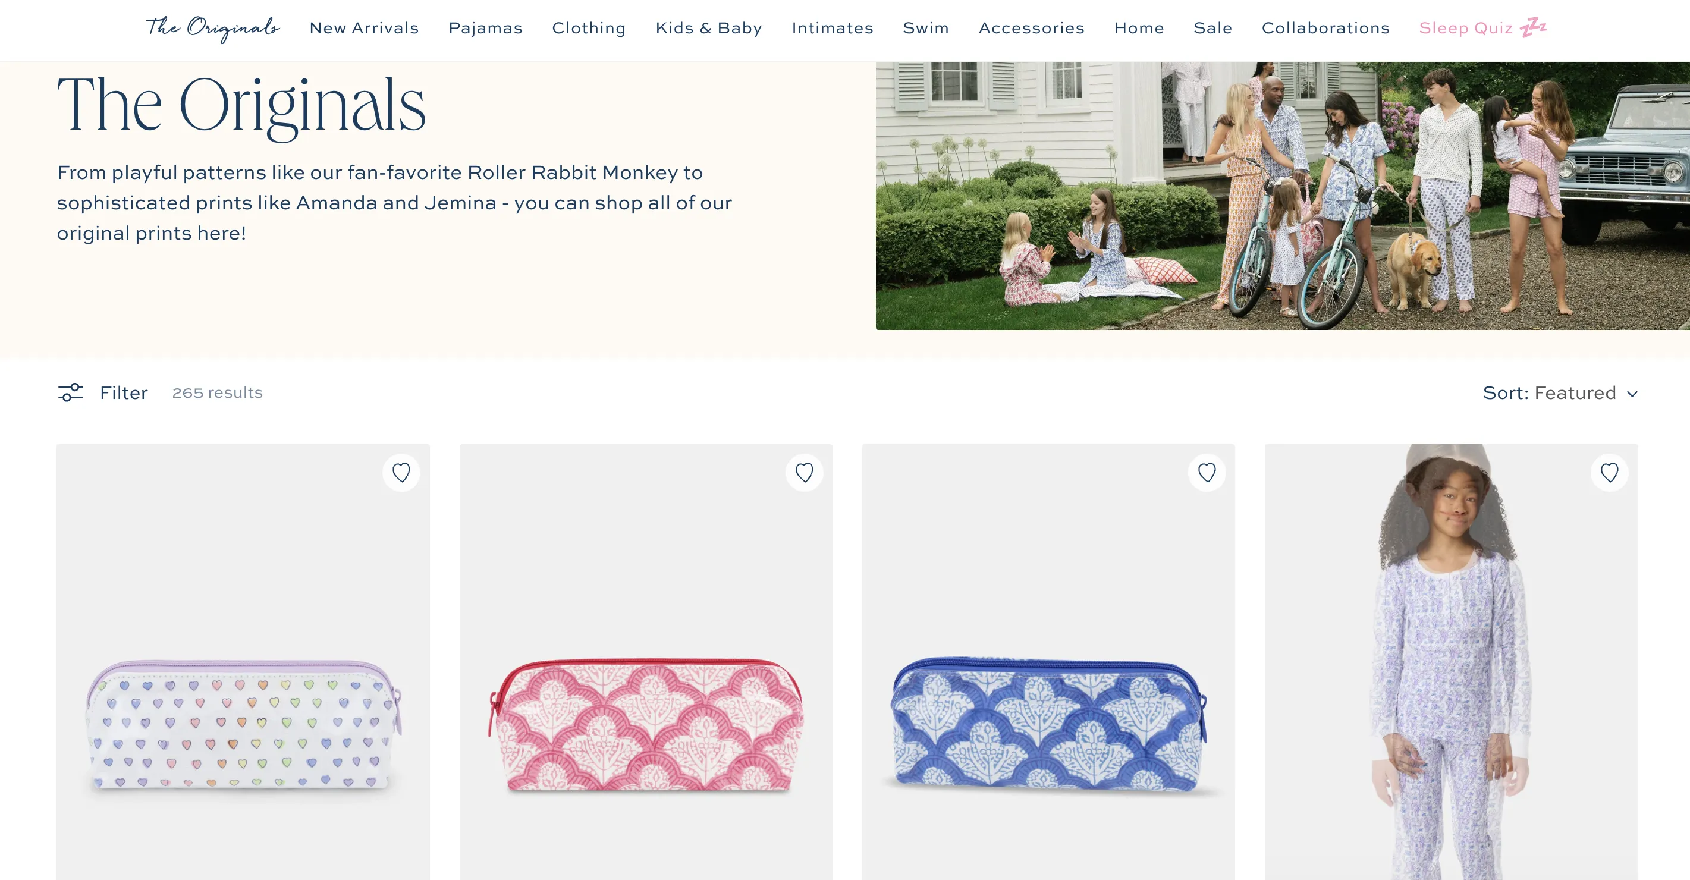Open Sort: Featured dropdown
The width and height of the screenshot is (1690, 880).
[x=1560, y=393]
